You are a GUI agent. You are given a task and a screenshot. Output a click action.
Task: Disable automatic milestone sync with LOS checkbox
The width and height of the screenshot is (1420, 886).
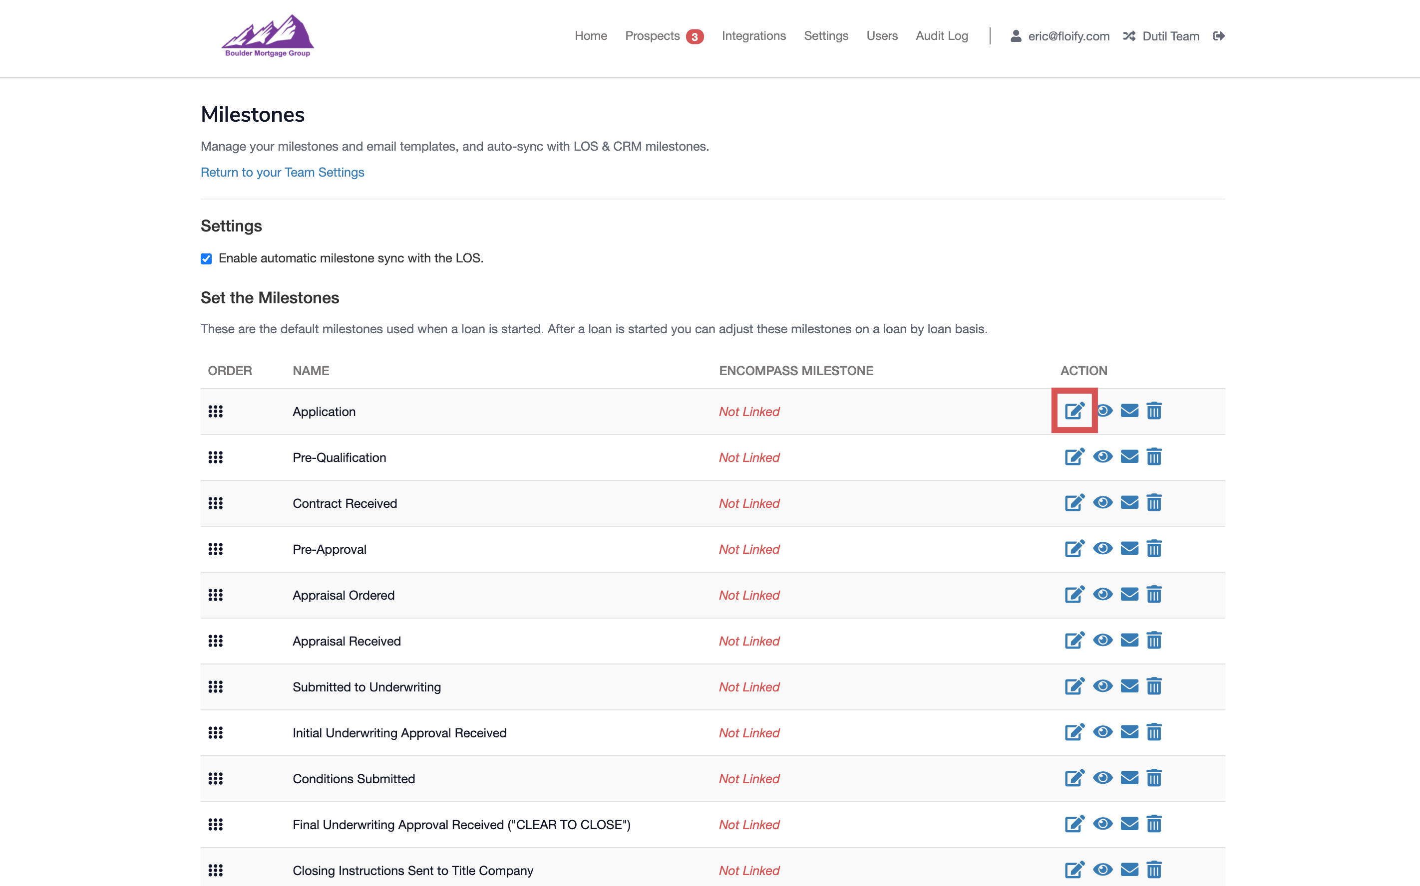[206, 258]
